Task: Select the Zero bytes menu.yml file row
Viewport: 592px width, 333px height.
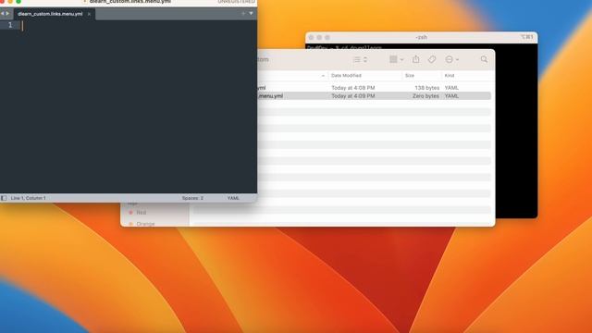Action: tap(374, 96)
